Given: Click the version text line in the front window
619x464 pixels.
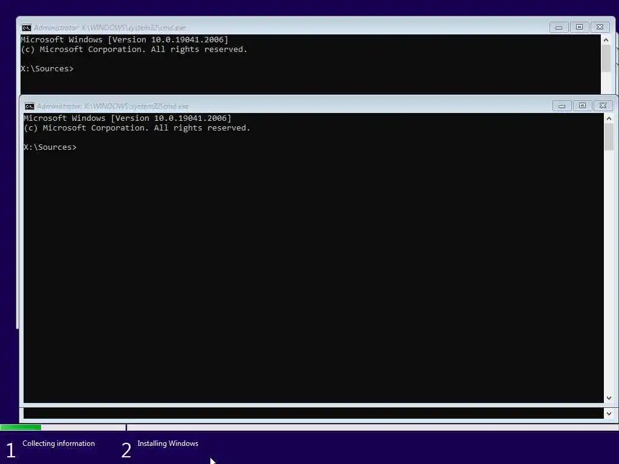Looking at the screenshot, I should pyautogui.click(x=128, y=118).
